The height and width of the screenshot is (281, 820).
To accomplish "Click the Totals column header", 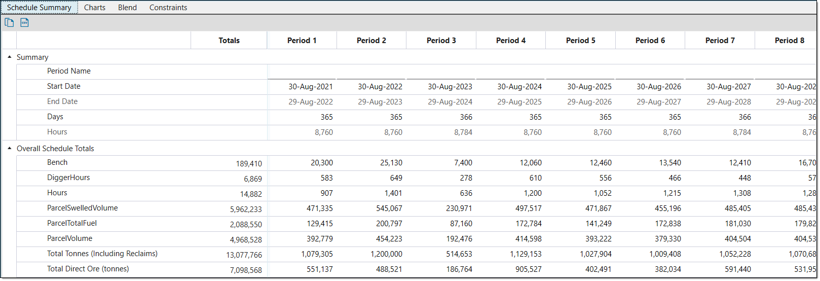I will [229, 41].
